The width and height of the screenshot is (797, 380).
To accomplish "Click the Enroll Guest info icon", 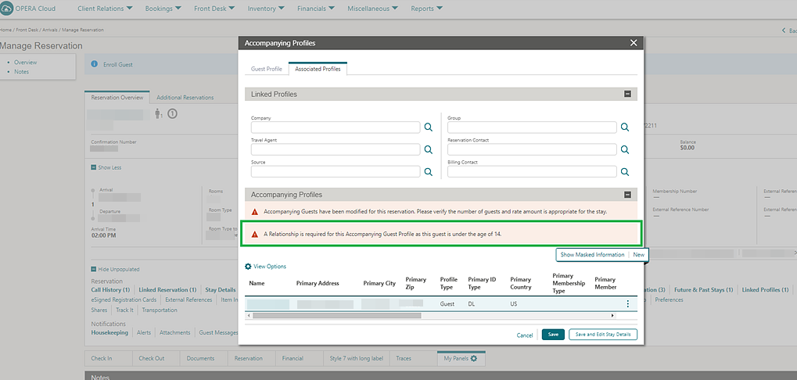I will (x=94, y=65).
